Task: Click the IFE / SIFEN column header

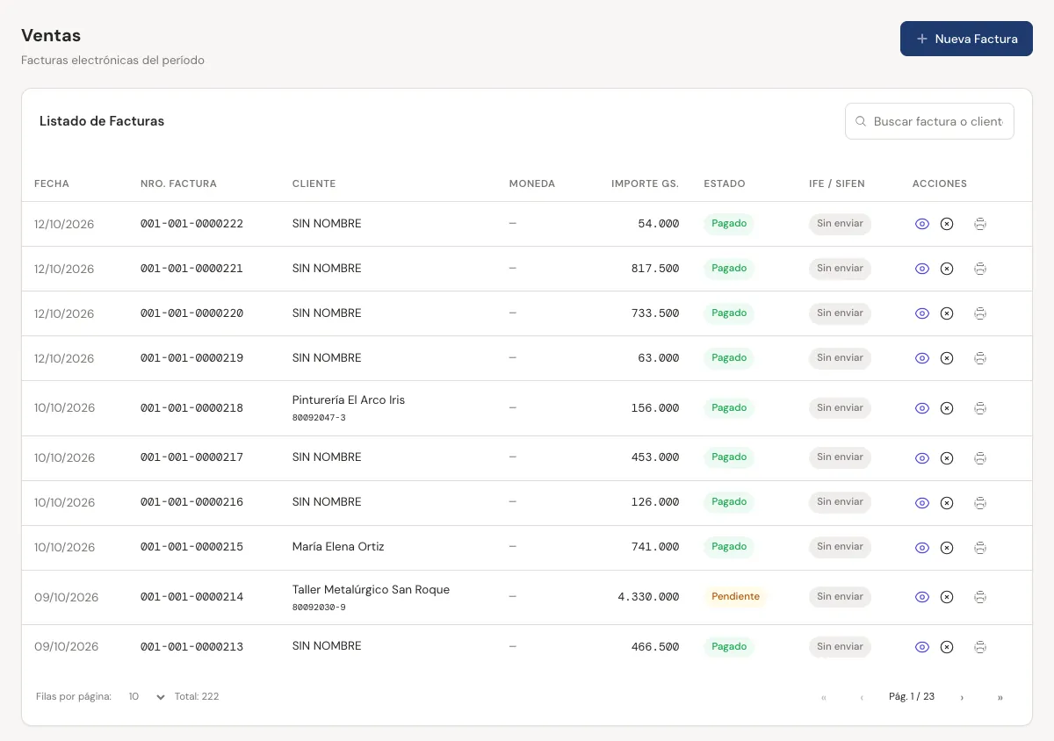Action: point(837,183)
